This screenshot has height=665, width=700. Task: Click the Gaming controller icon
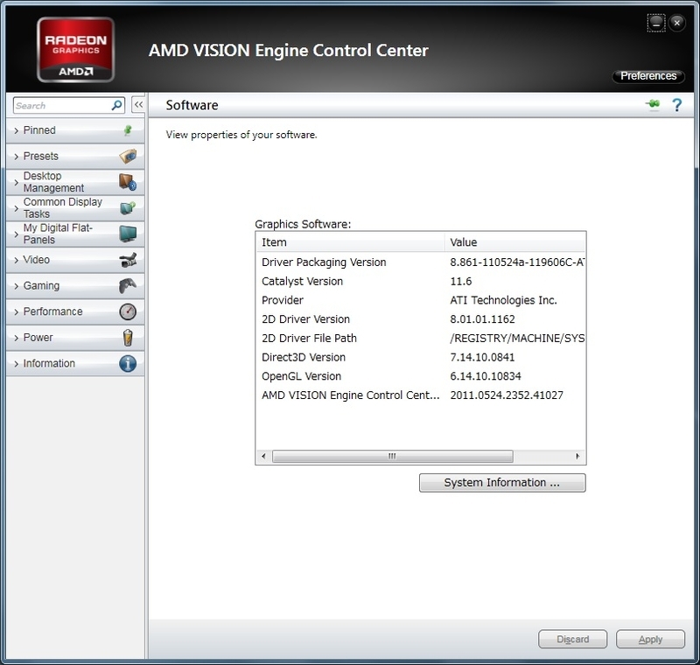coord(128,285)
